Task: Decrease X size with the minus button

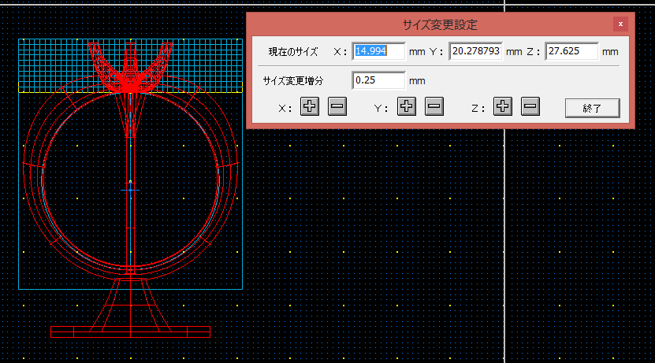Action: click(x=337, y=107)
